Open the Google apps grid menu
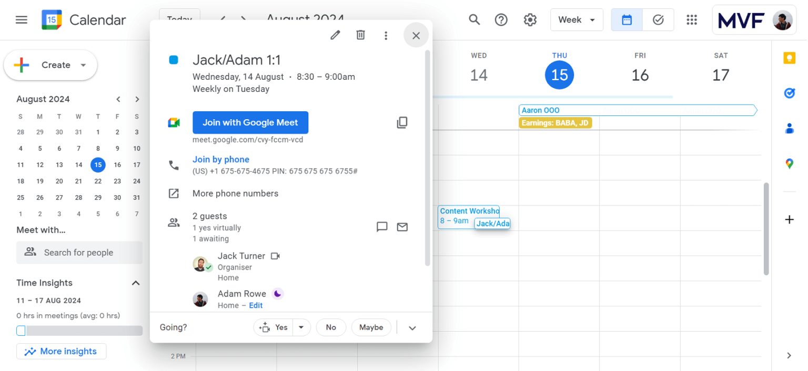Screen dimensions: 808x371 (692, 19)
